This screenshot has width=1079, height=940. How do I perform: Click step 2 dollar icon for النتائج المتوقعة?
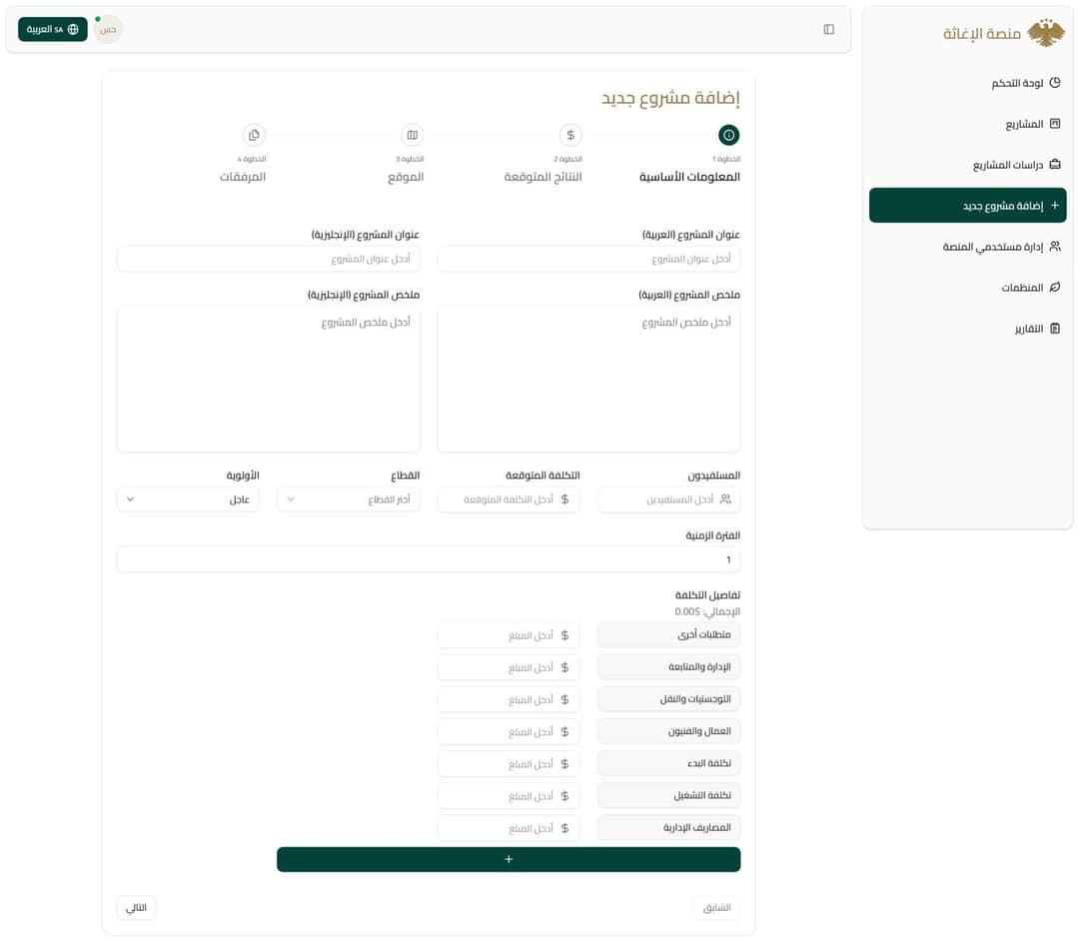pos(570,135)
